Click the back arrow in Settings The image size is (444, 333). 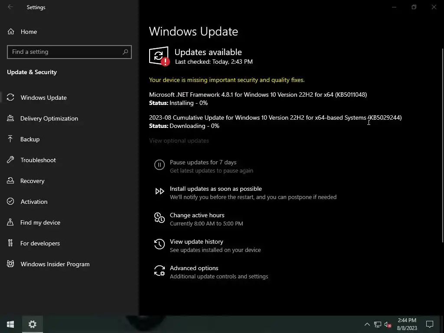[x=10, y=7]
